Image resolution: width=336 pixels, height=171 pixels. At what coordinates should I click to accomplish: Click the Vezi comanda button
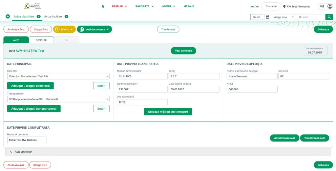point(183,51)
